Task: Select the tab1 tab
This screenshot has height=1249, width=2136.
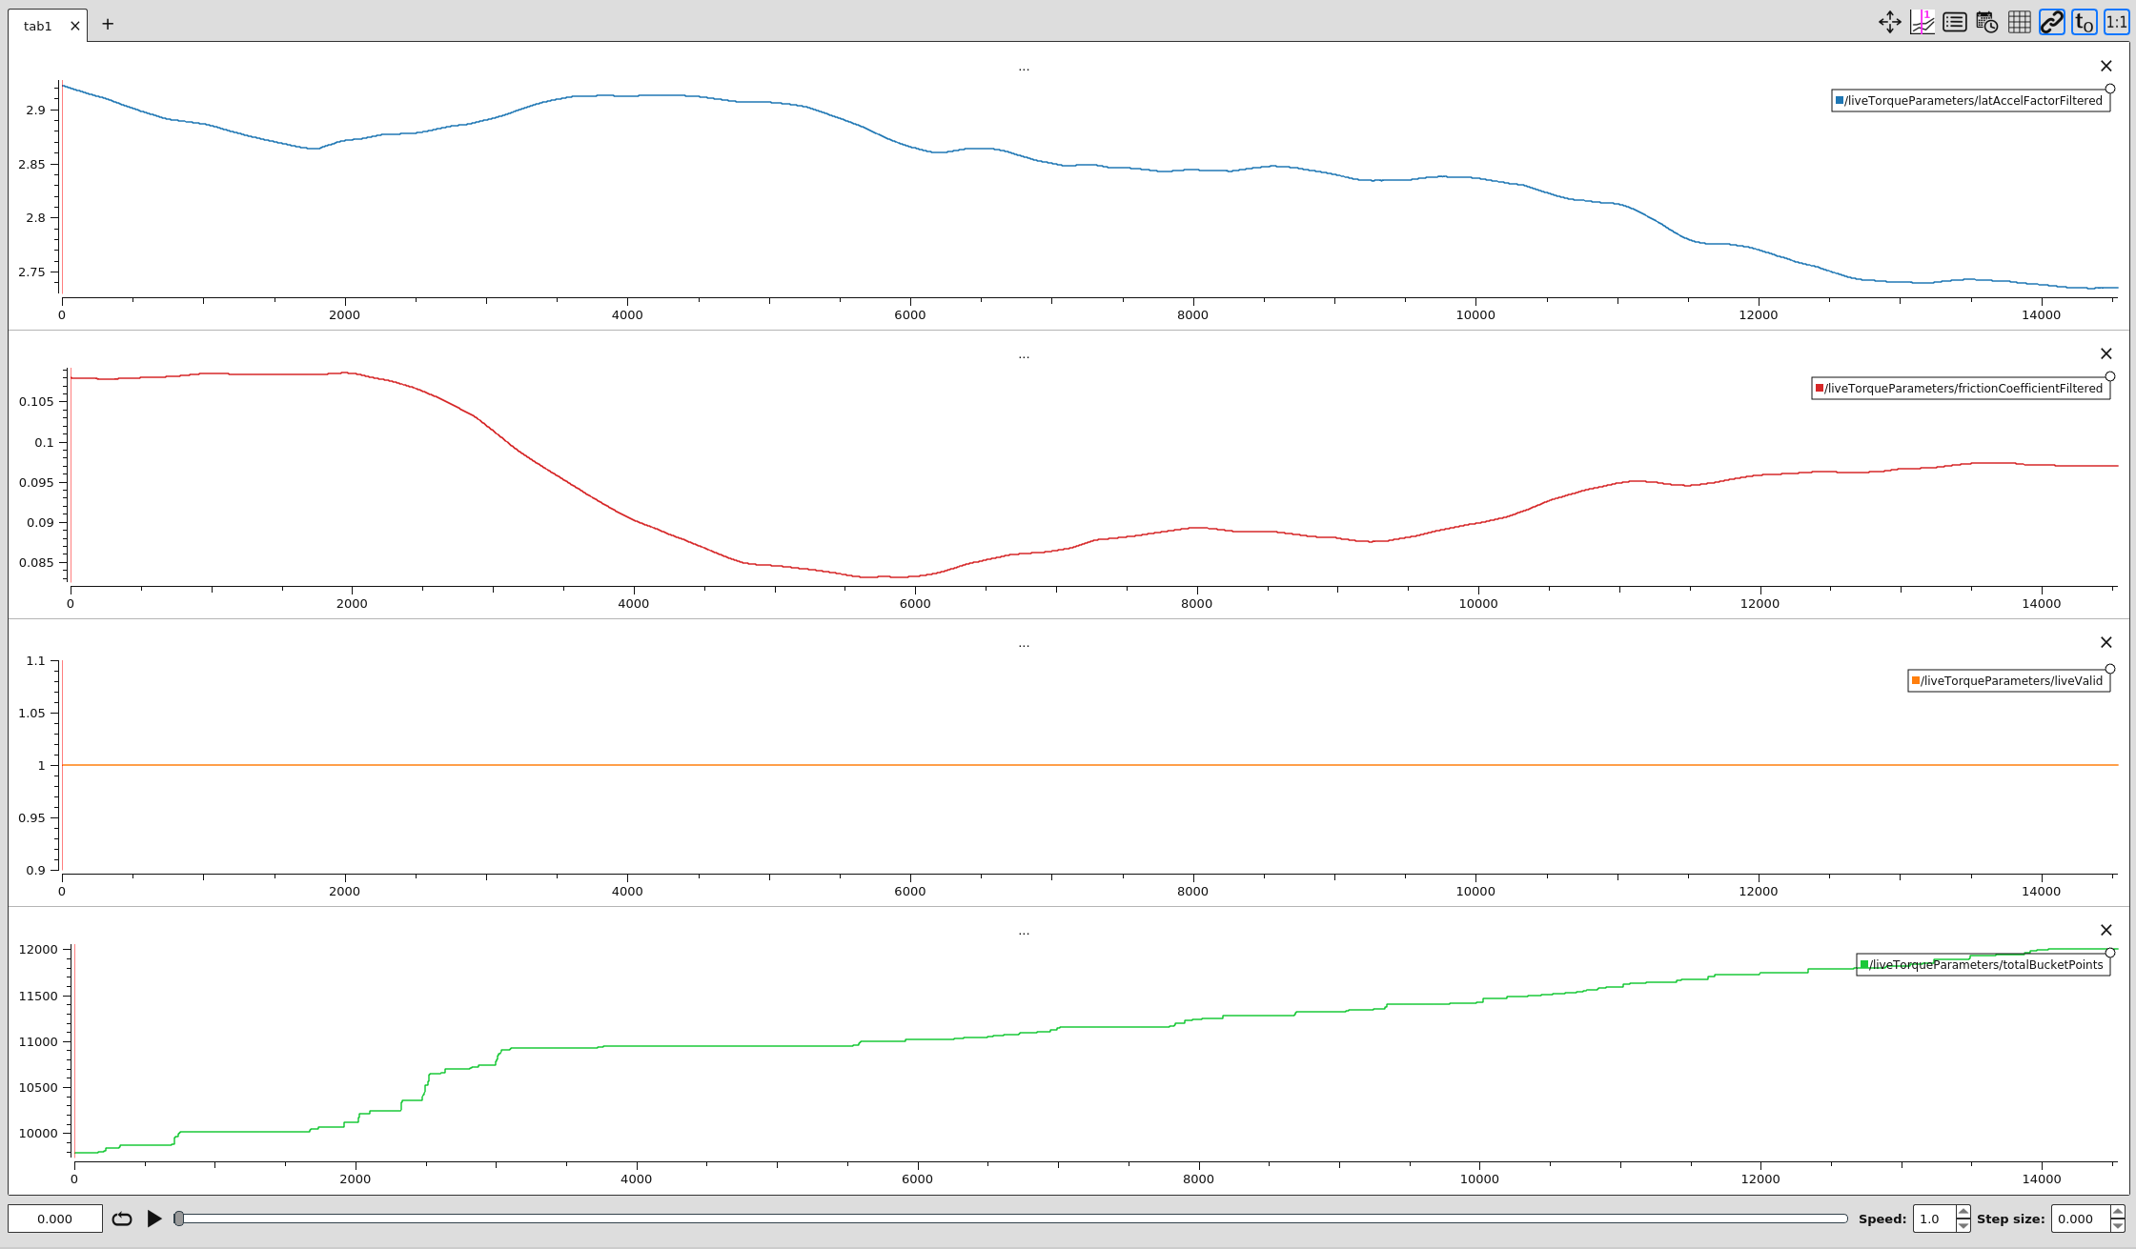Action: point(38,26)
